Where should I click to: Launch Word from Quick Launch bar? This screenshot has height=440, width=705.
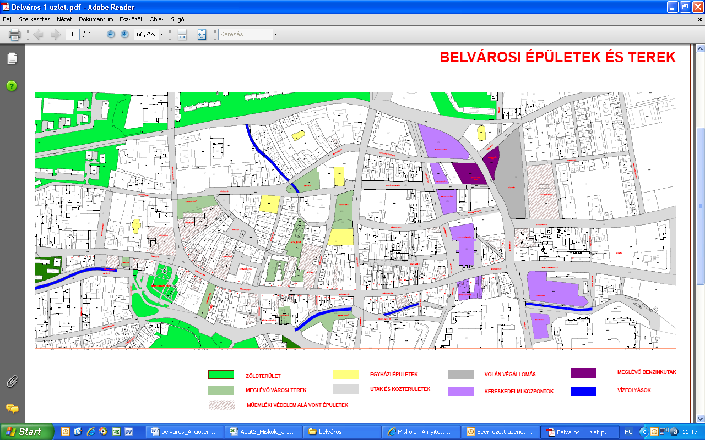129,432
